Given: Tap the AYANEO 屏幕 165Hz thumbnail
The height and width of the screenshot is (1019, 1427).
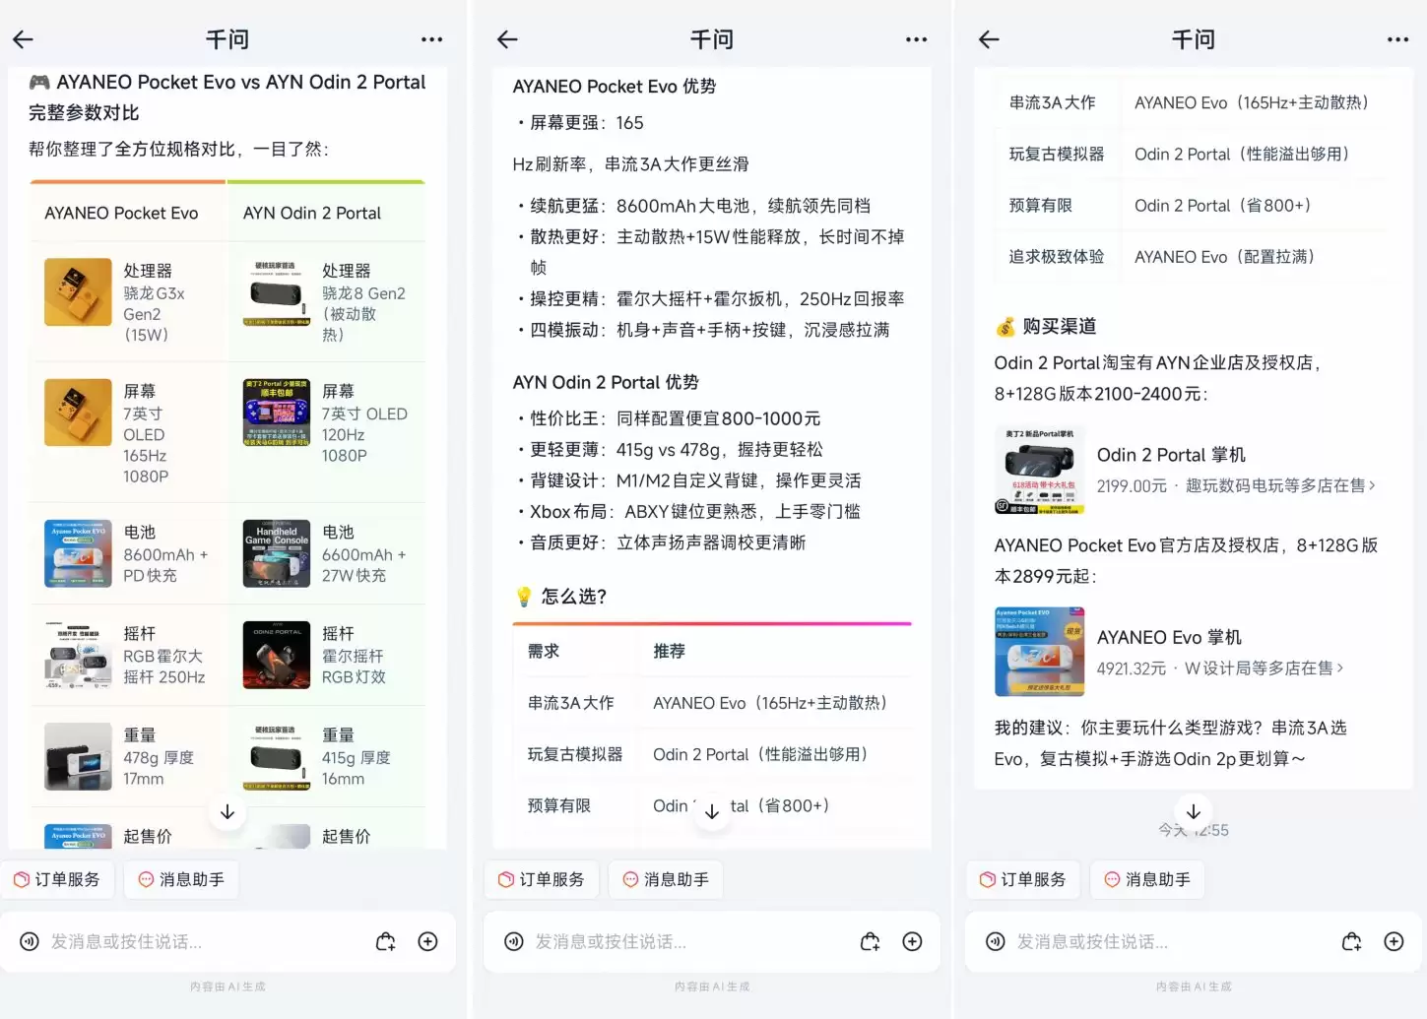Looking at the screenshot, I should tap(78, 413).
